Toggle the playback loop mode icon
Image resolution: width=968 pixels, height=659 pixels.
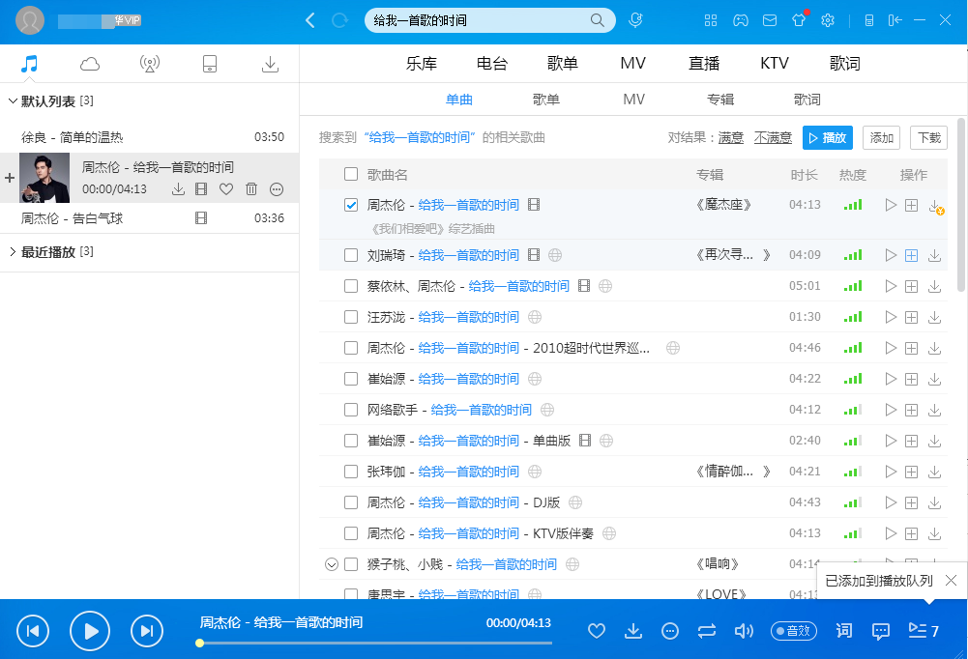[707, 631]
